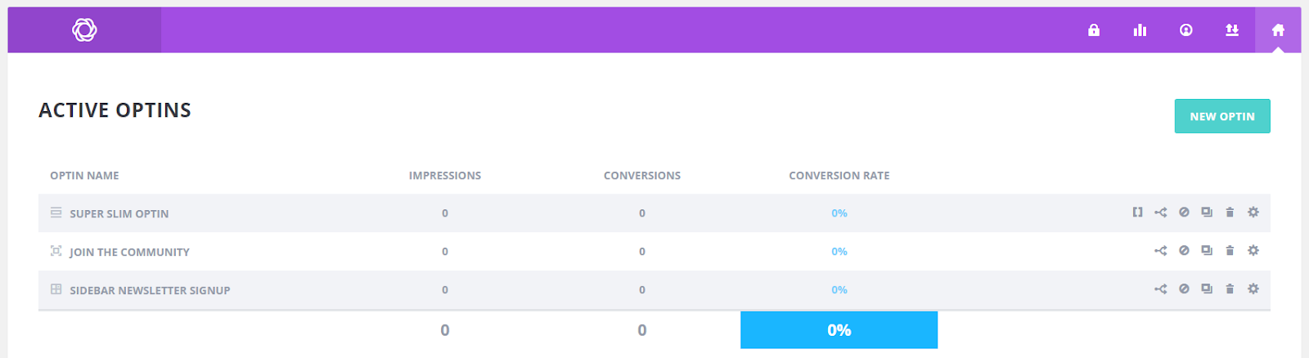Click the 0% conversion rate for Super Slim Optin

(x=839, y=213)
